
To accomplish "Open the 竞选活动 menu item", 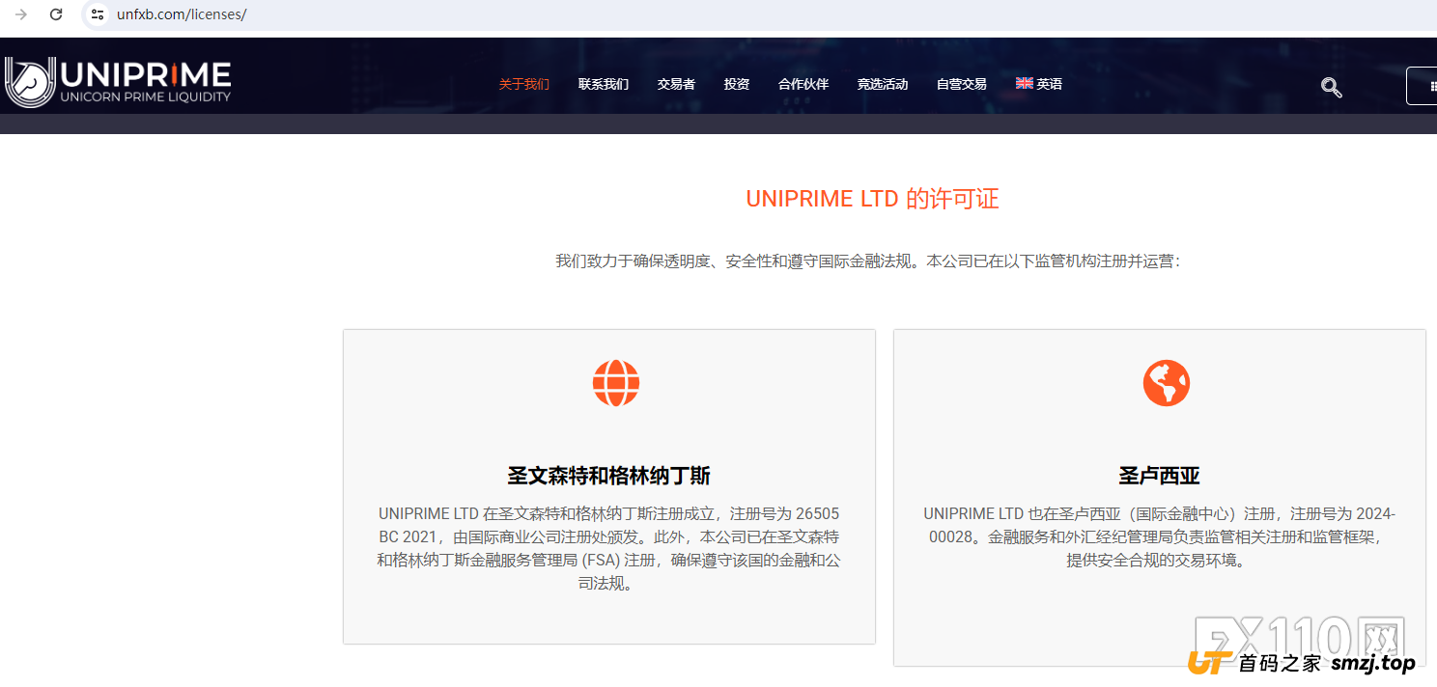I will (883, 84).
